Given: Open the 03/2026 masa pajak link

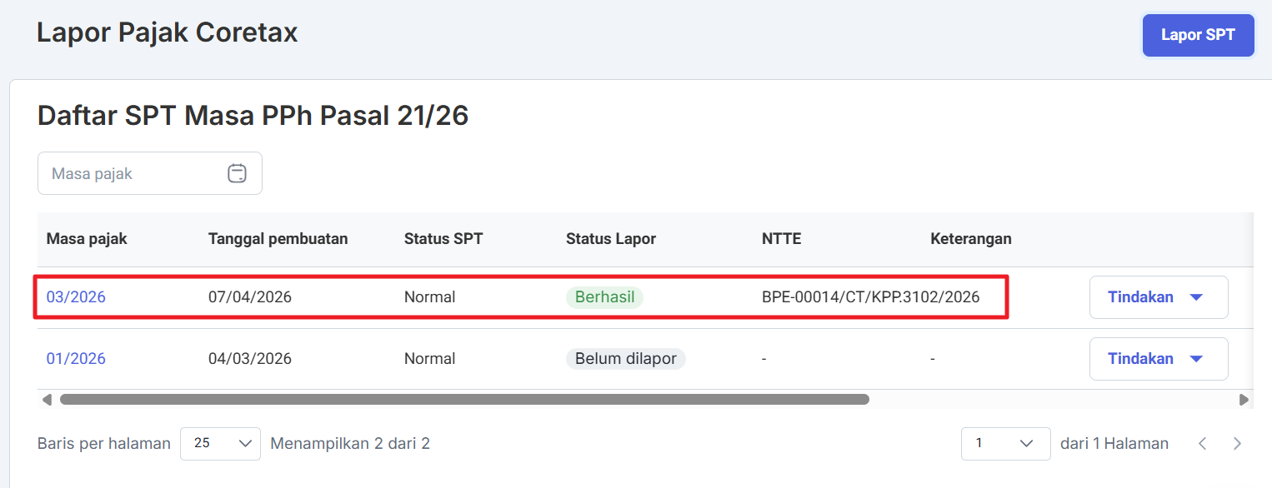Looking at the screenshot, I should (76, 297).
